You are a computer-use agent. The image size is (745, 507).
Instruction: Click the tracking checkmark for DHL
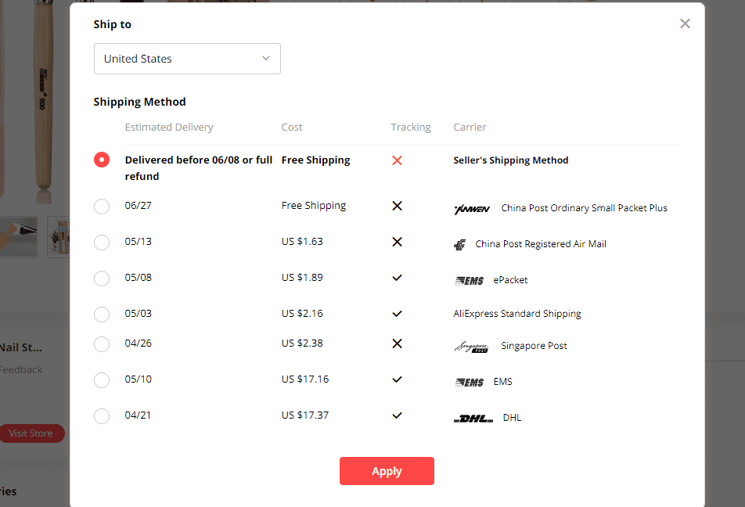(x=398, y=415)
